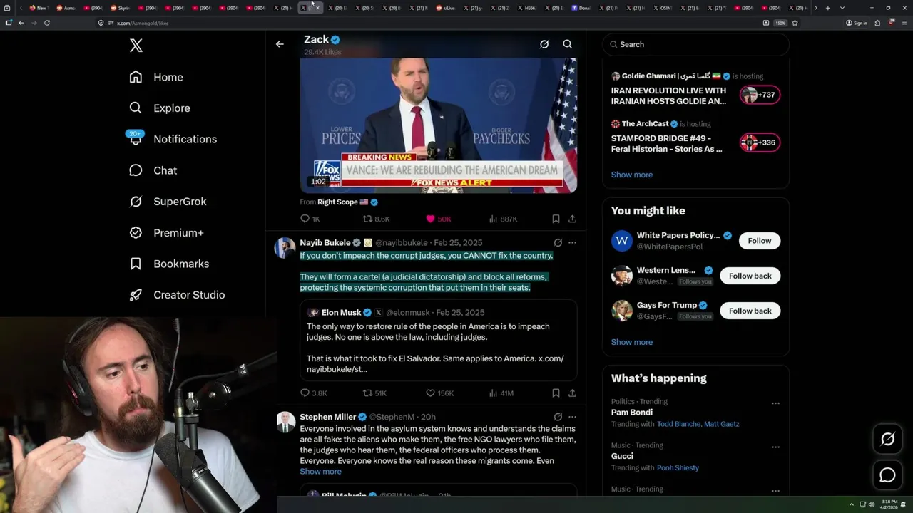Reload the browser page

47,23
